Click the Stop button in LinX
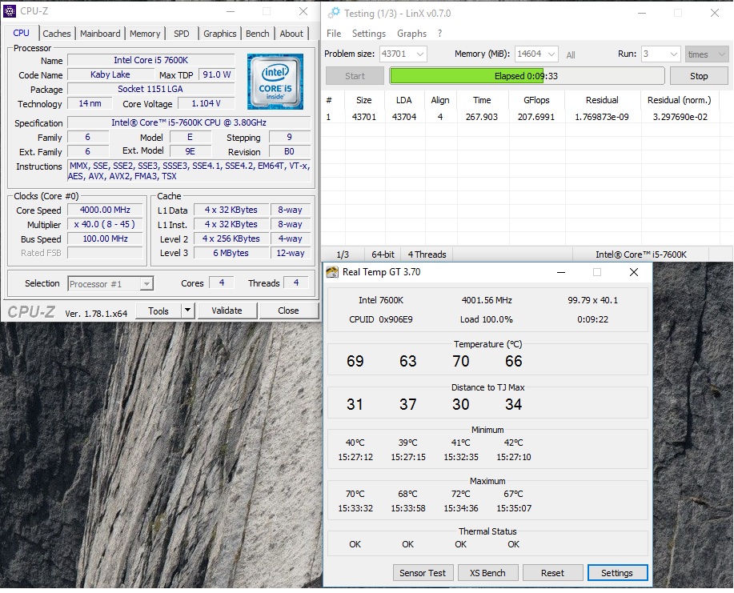Viewport: 734px width, 593px height. pos(699,76)
